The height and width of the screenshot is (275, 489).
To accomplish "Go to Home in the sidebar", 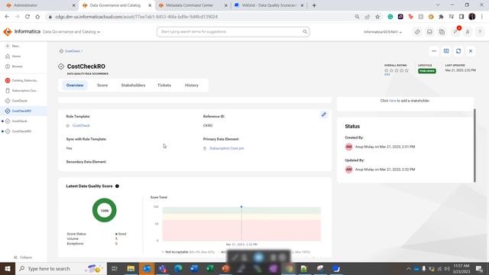I will click(13, 57).
